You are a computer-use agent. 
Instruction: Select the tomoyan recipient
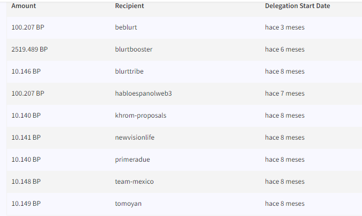pyautogui.click(x=128, y=204)
